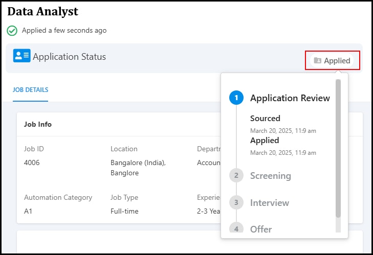This screenshot has height=255, width=373.
Task: Click the Offer stage label
Action: (261, 229)
